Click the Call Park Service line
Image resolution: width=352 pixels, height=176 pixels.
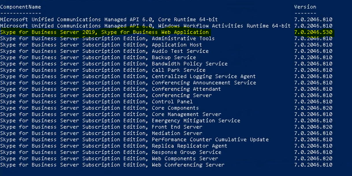(179, 70)
